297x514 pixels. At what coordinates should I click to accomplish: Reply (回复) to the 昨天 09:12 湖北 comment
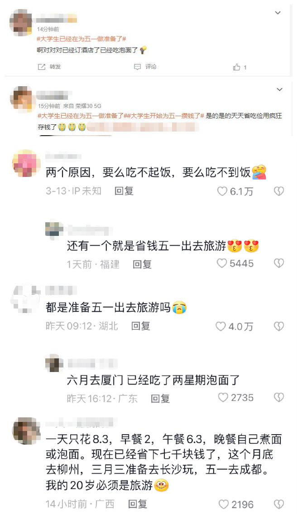point(141,326)
